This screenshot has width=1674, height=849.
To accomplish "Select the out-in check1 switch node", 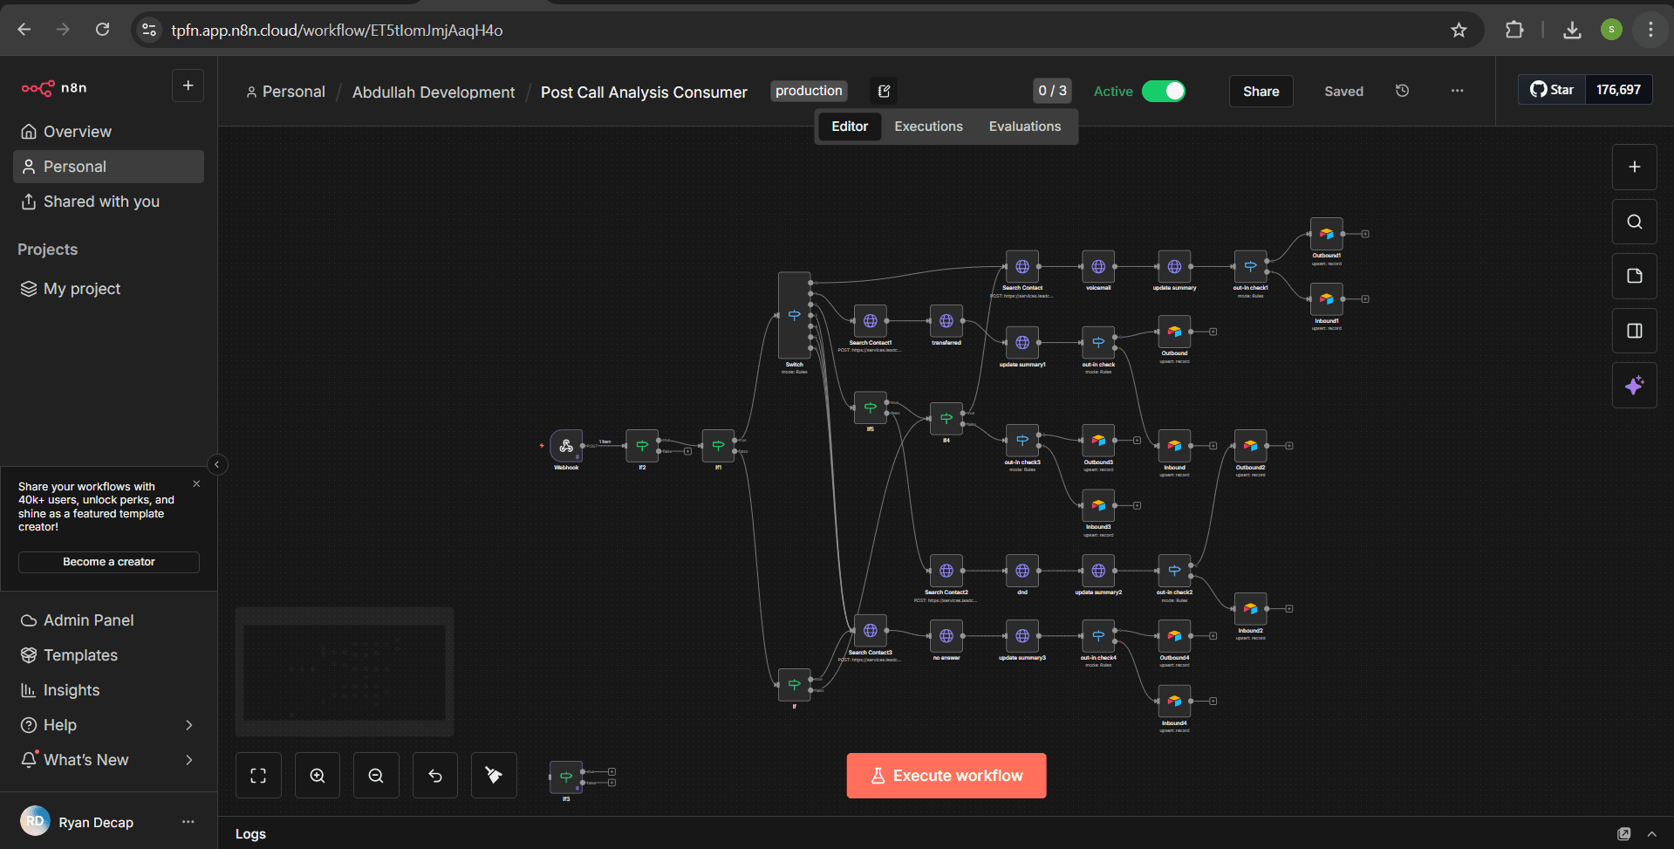I will tap(1250, 266).
